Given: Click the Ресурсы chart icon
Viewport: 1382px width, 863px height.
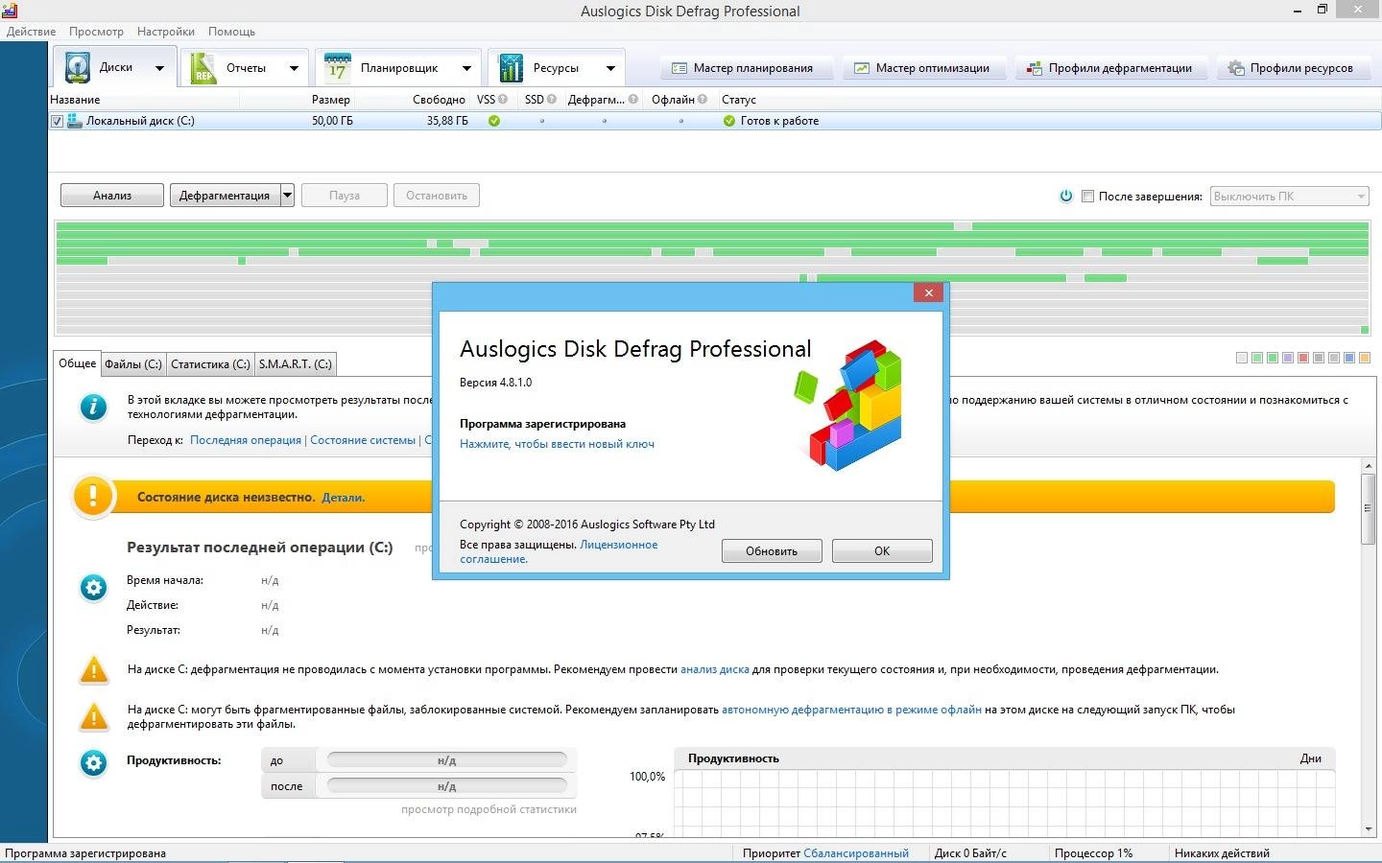Looking at the screenshot, I should coord(511,68).
